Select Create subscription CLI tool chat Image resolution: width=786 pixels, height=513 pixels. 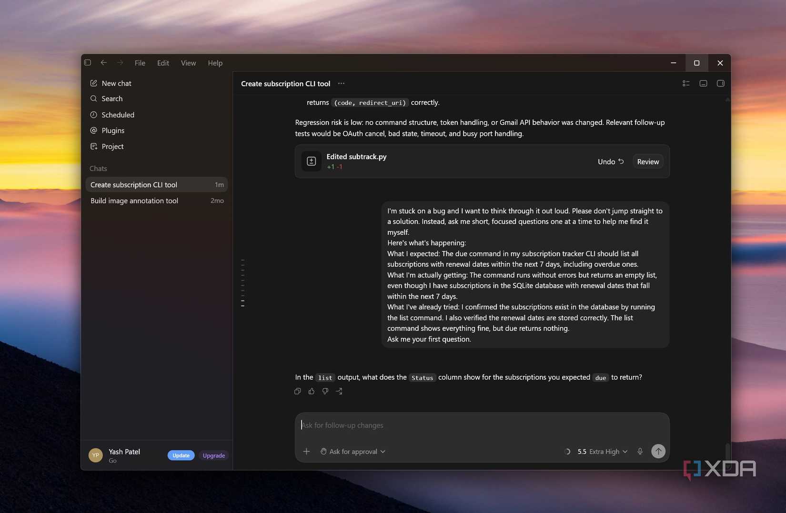coord(156,185)
